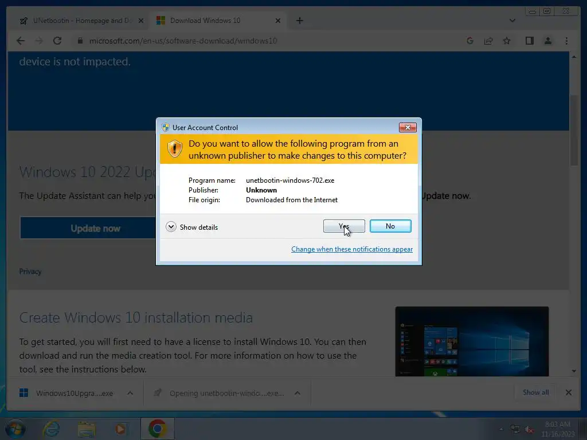Open the Windows Start menu orb
The height and width of the screenshot is (440, 587).
click(x=15, y=429)
